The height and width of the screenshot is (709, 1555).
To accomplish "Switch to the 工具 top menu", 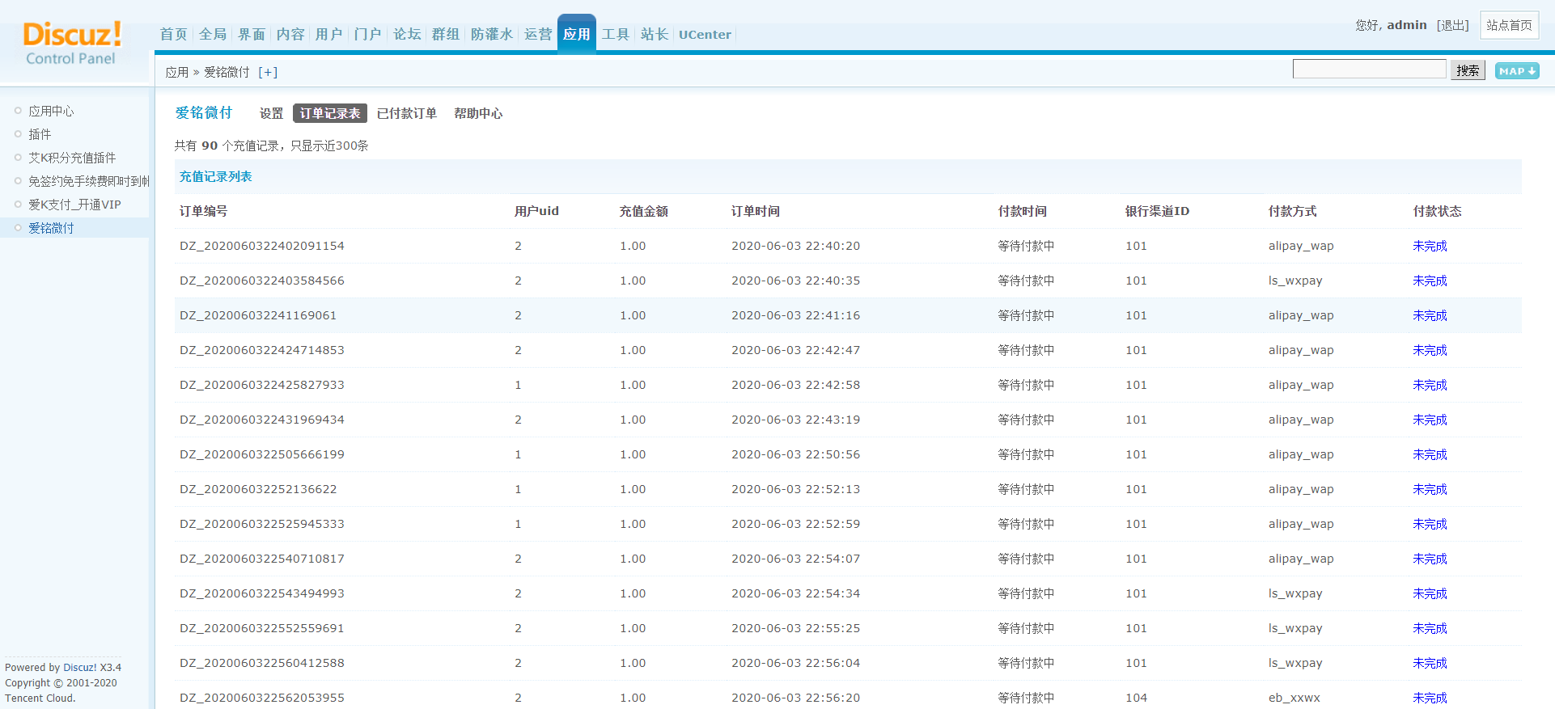I will coord(616,34).
